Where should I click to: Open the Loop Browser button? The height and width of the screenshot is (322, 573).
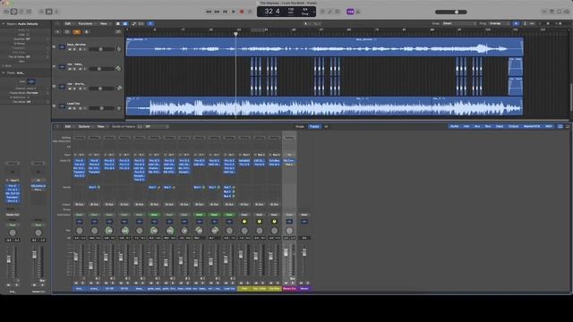pyautogui.click(x=559, y=12)
